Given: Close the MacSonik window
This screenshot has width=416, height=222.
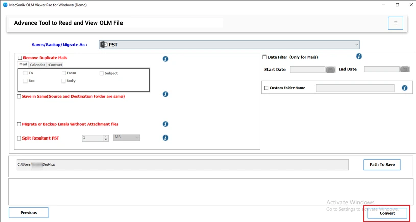Looking at the screenshot, I should (x=411, y=5).
